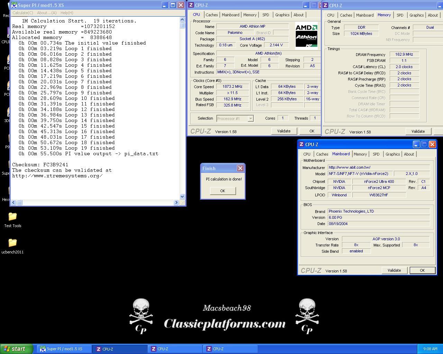The height and width of the screenshot is (354, 443).
Task: Click Validate in the CPU tab window
Action: [x=284, y=131]
